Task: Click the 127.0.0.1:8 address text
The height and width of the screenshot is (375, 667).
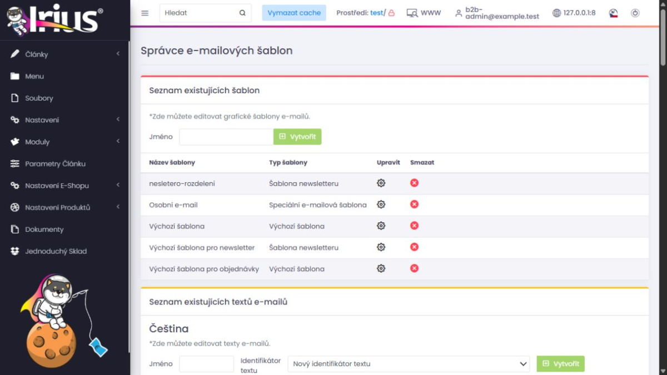Action: (x=579, y=13)
